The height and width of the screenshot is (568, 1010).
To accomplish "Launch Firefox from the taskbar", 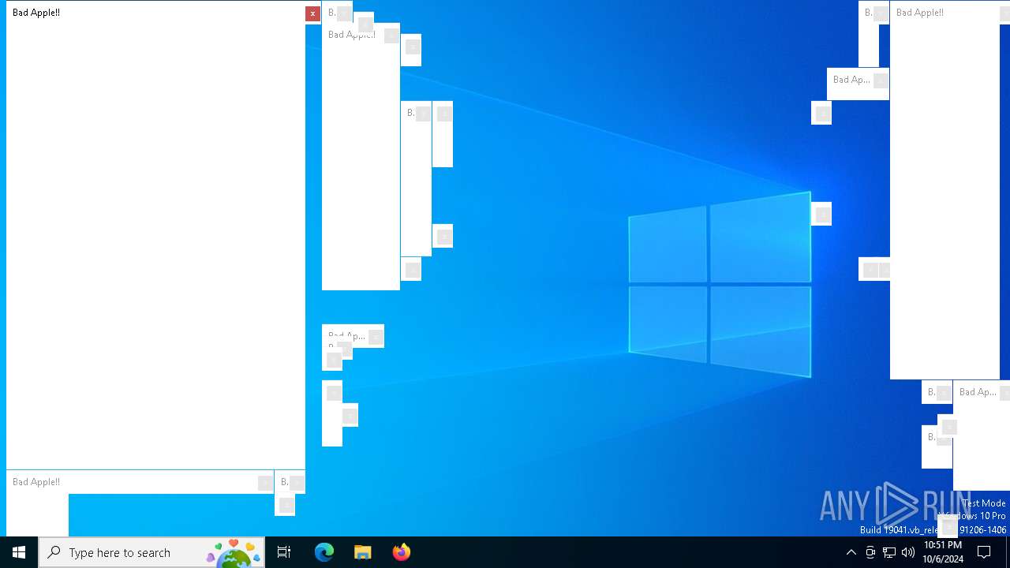I will 402,552.
